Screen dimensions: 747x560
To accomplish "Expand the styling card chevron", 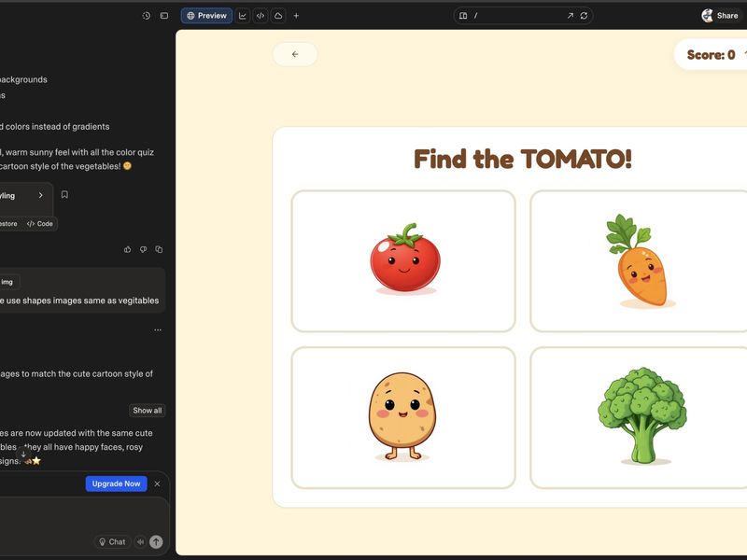I will [41, 195].
